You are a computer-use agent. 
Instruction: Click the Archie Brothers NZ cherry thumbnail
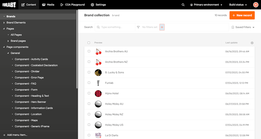[x=98, y=62]
